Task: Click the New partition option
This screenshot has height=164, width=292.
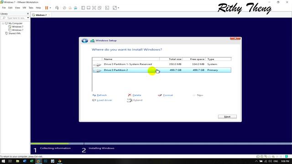Action: tap(200, 95)
